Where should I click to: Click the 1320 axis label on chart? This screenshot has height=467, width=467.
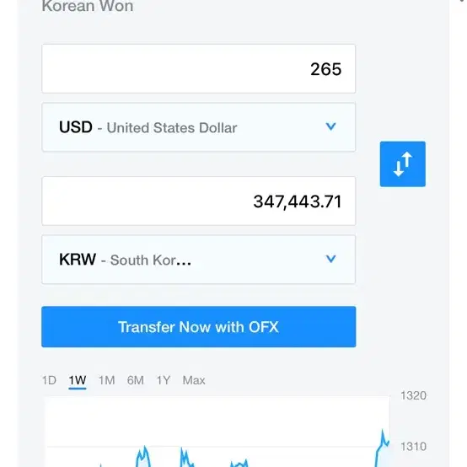click(413, 396)
